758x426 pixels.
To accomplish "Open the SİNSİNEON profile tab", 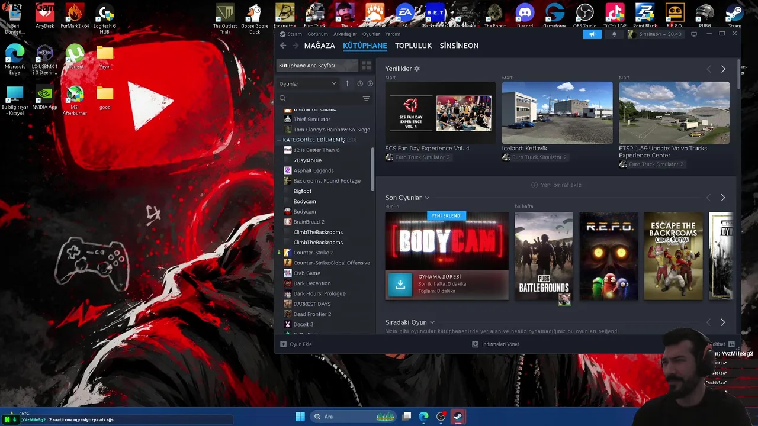I will click(459, 46).
